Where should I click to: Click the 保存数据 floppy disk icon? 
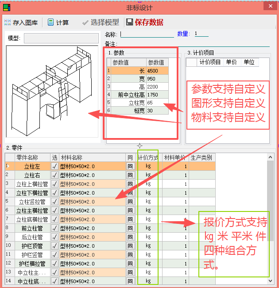129,22
